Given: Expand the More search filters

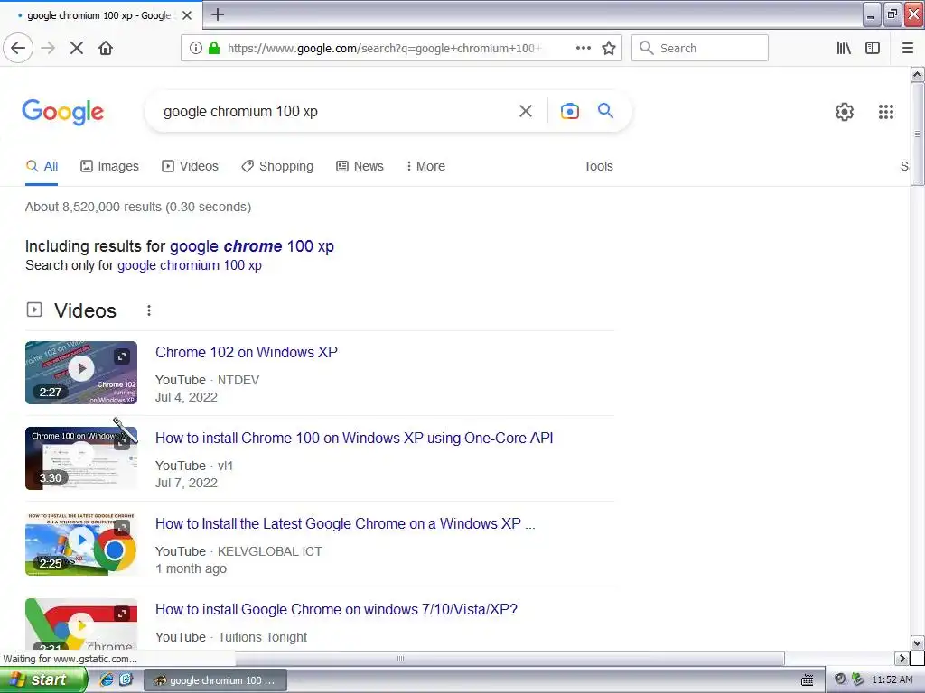Looking at the screenshot, I should 425,166.
